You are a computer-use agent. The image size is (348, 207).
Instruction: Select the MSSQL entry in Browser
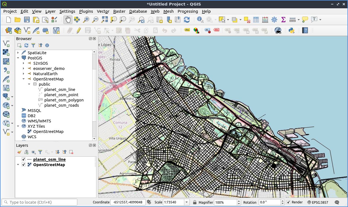coord(34,111)
